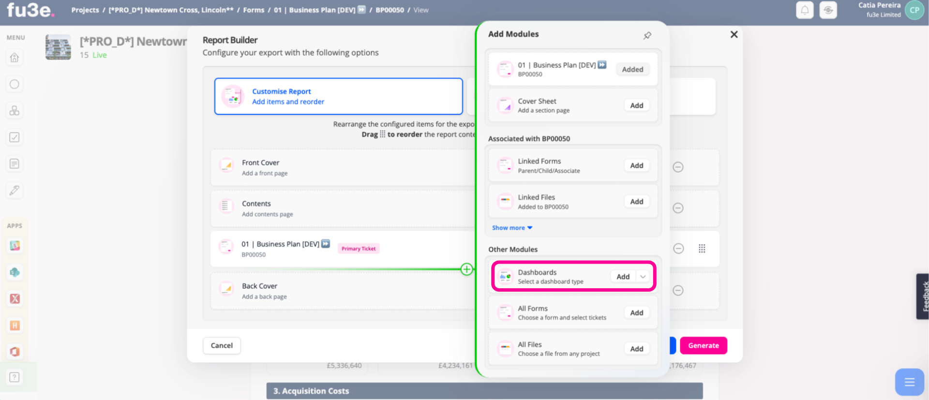Viewport: 929px width, 400px height.
Task: Open Newtown Cross, Lincoln breadcrumb link
Action: coord(171,10)
